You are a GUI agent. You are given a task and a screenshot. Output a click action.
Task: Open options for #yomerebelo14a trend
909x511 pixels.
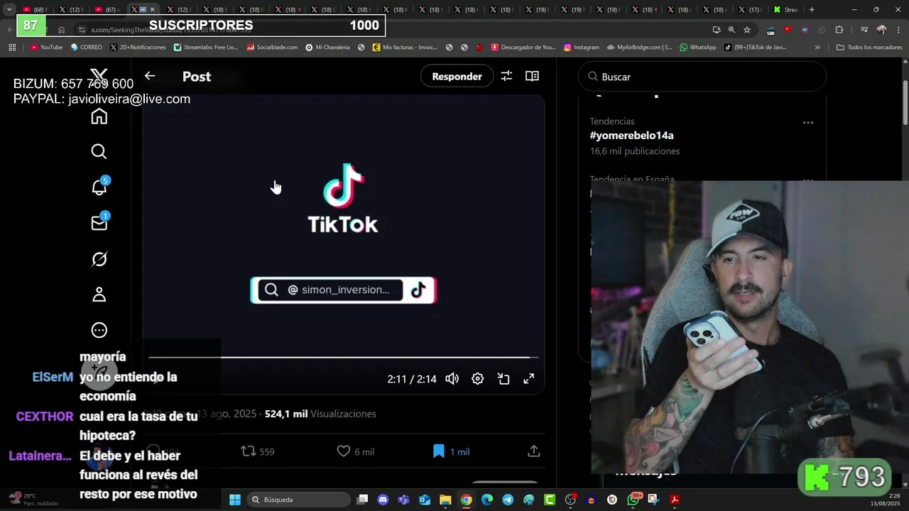point(807,123)
